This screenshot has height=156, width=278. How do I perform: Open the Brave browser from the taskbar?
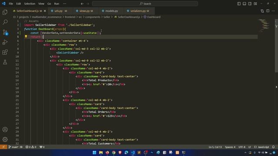click(x=120, y=153)
